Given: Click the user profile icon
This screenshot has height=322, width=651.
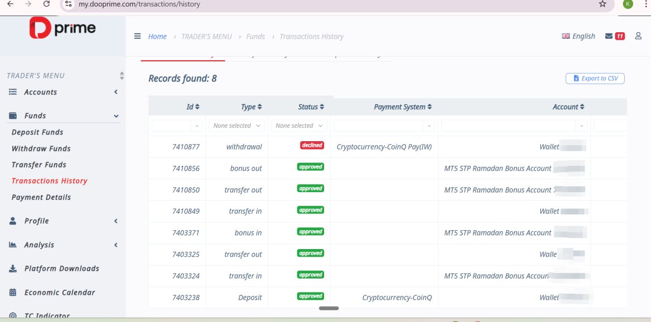Looking at the screenshot, I should coord(638,36).
